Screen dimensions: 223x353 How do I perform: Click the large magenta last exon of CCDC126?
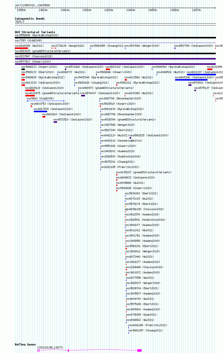(x=140, y=350)
